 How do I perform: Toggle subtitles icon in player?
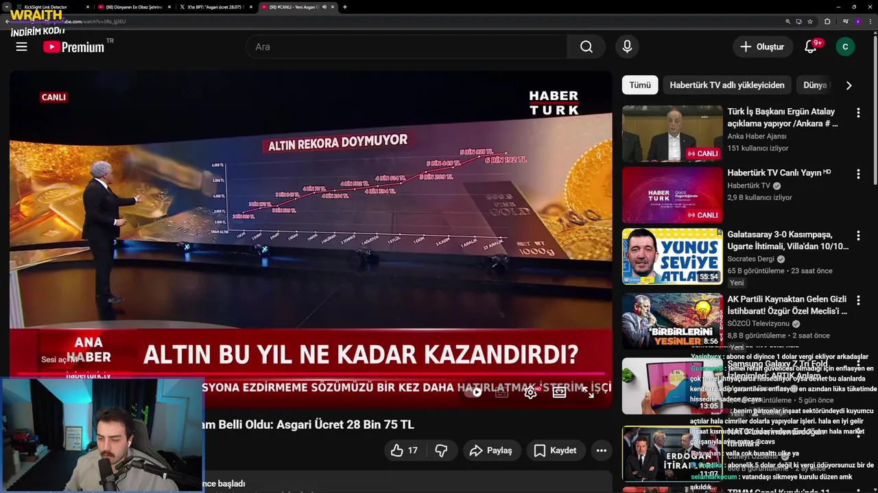(x=501, y=392)
